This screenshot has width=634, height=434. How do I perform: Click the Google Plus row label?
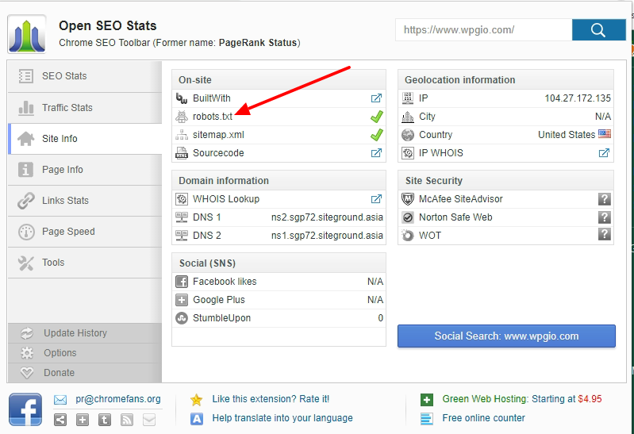(219, 300)
